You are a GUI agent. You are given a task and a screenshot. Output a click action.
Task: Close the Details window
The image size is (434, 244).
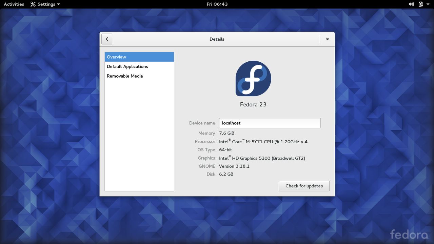(328, 39)
